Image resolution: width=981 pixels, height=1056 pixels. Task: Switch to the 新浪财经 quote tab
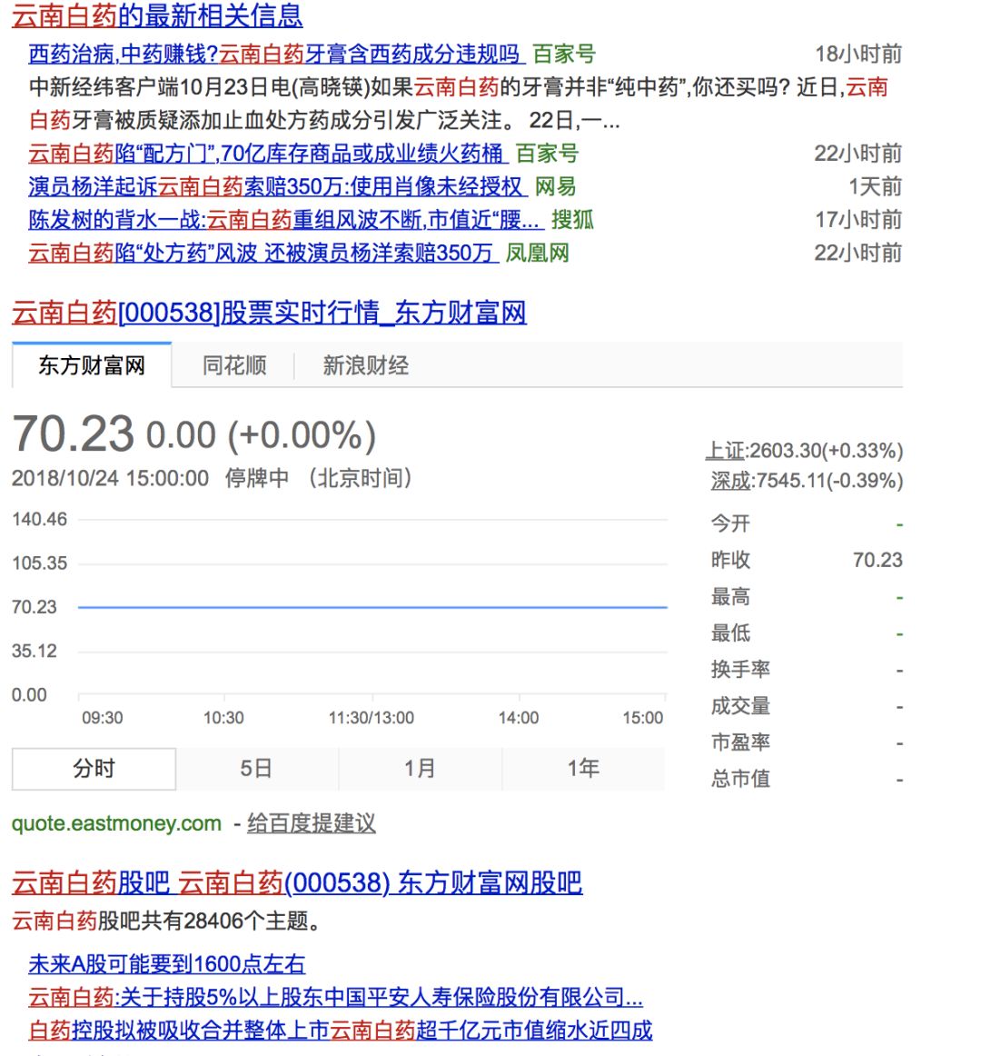click(x=363, y=365)
